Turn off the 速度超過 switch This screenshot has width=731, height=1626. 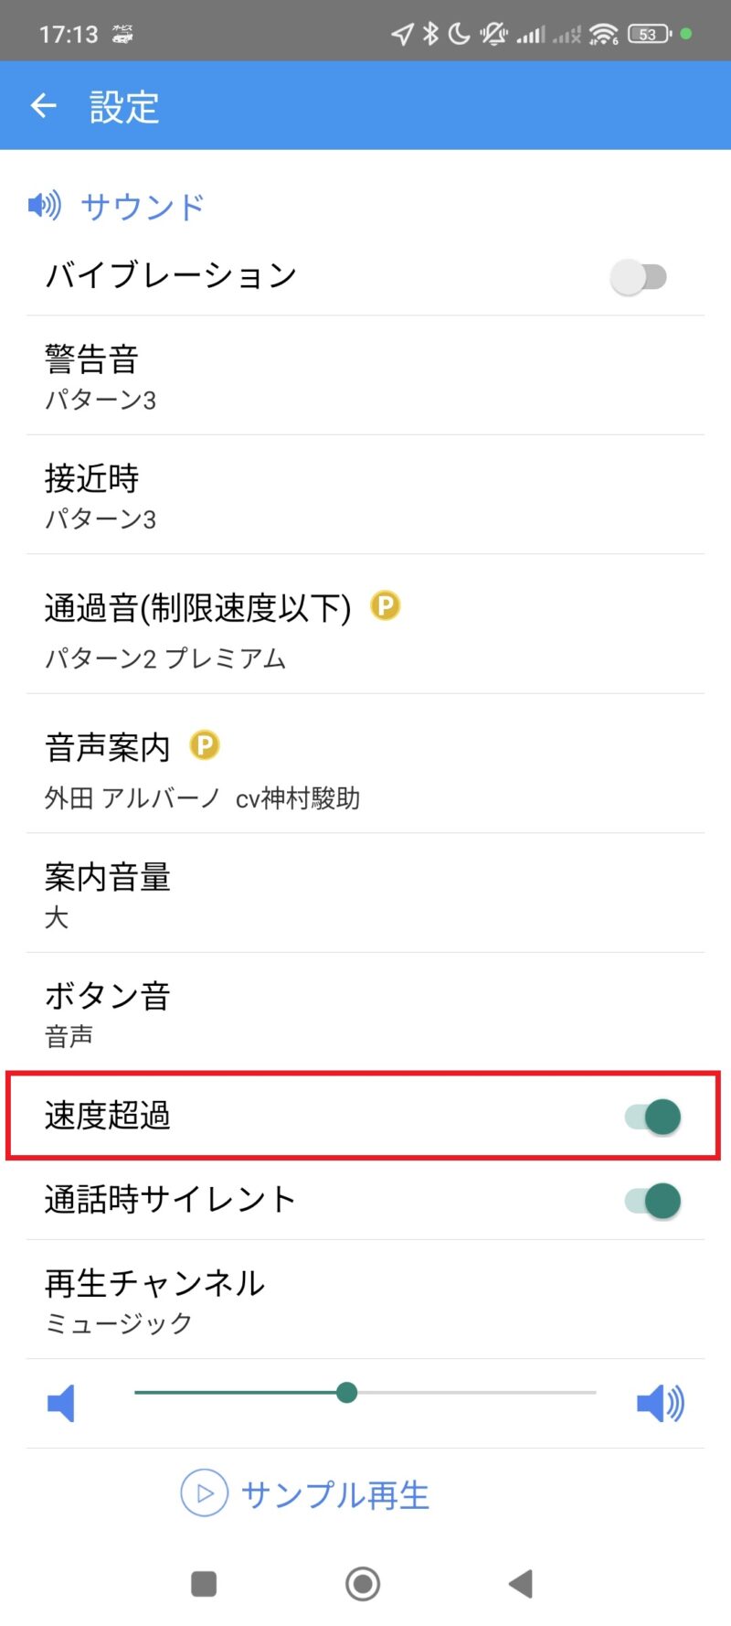[653, 1117]
